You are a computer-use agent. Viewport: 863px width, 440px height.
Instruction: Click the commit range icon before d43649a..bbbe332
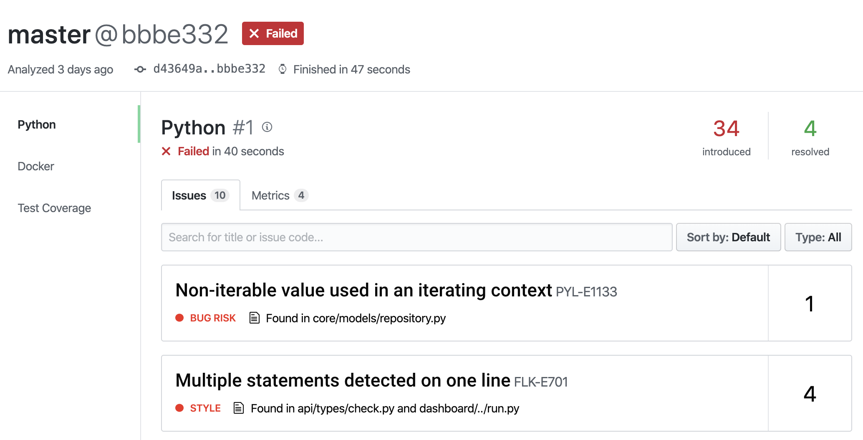(140, 69)
